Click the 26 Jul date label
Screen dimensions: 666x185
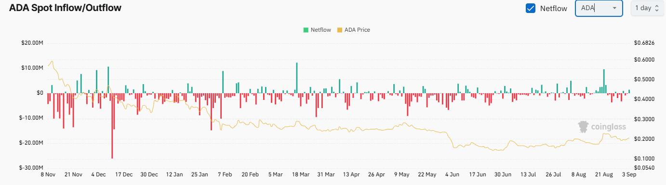pos(553,175)
